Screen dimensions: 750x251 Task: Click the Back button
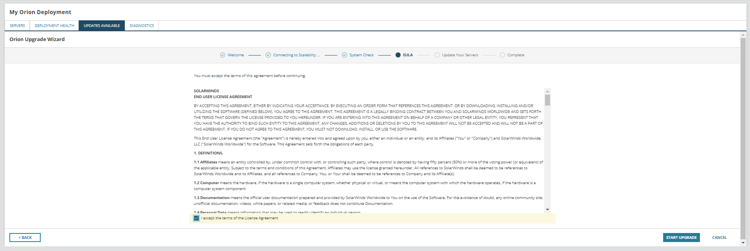click(x=25, y=238)
